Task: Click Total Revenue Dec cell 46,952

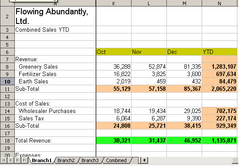Action: coord(184,140)
